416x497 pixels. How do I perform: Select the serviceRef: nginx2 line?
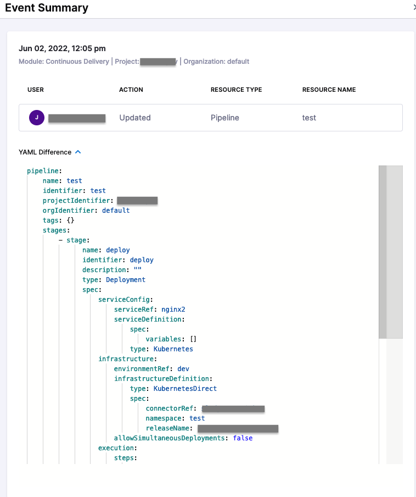pos(149,310)
